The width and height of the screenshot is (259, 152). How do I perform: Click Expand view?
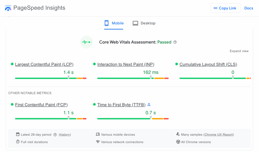click(x=239, y=51)
